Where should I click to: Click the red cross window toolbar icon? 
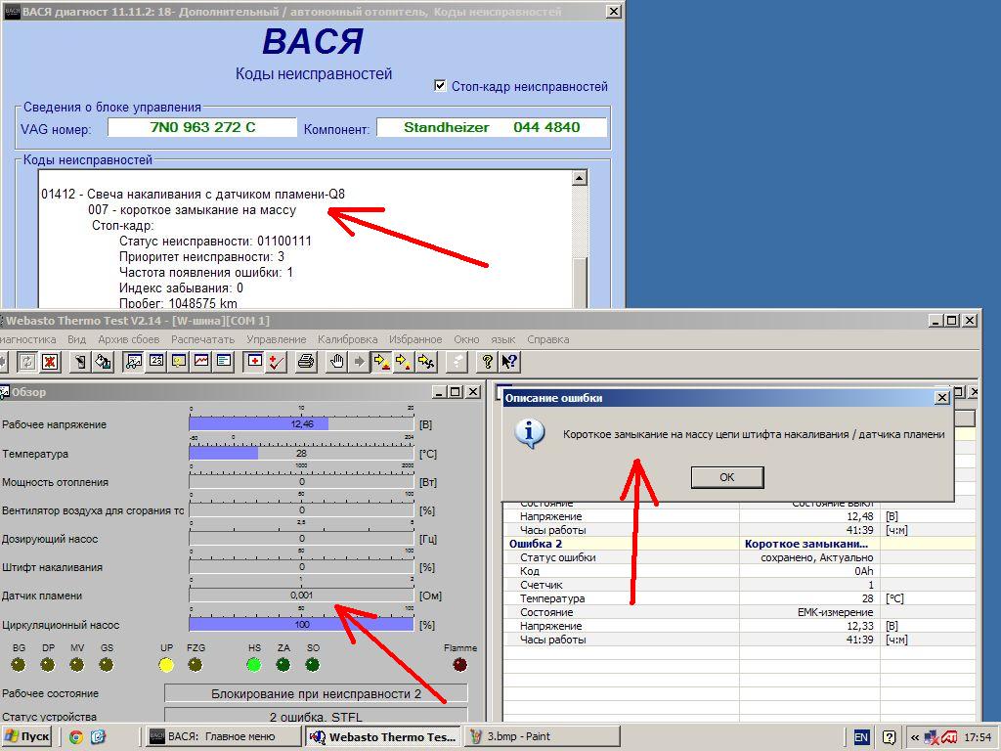pyautogui.click(x=254, y=362)
